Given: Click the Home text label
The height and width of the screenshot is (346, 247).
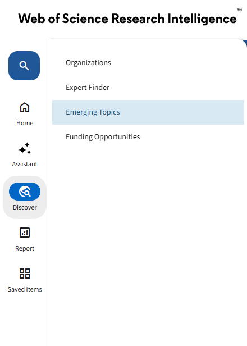Looking at the screenshot, I should point(25,123).
